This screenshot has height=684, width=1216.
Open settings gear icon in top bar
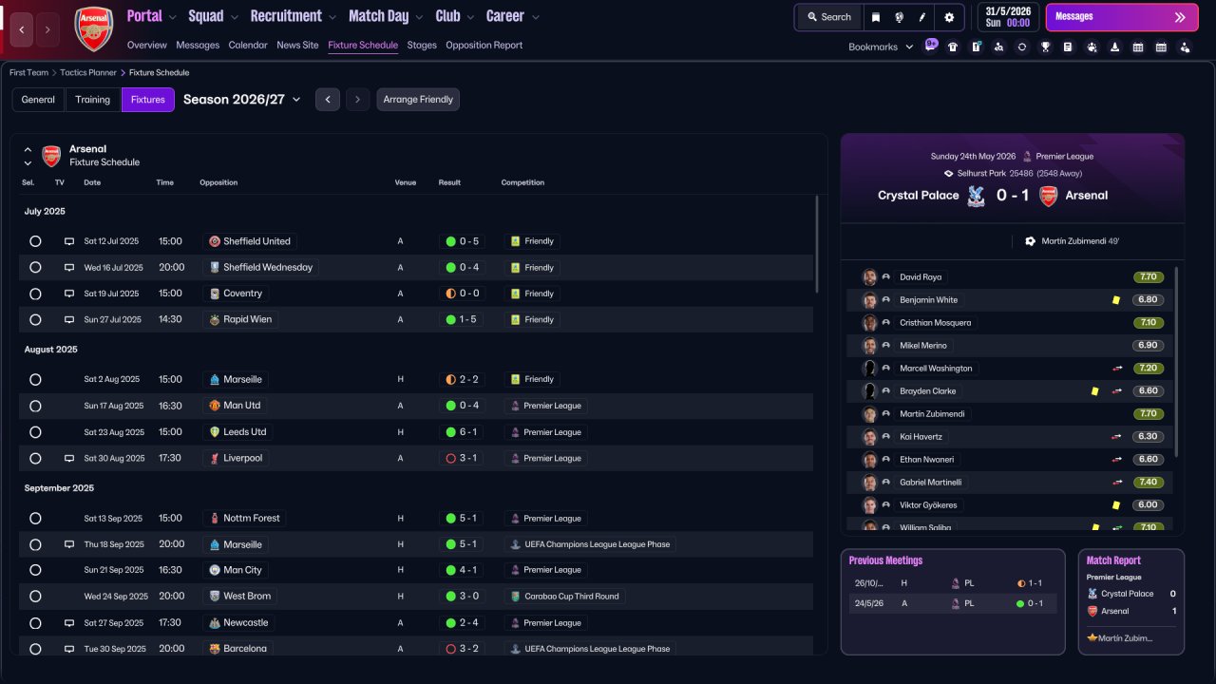click(x=949, y=17)
